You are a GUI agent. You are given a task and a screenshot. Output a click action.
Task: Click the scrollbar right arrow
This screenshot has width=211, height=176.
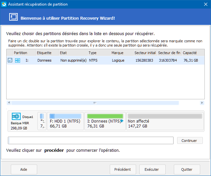point(202,103)
